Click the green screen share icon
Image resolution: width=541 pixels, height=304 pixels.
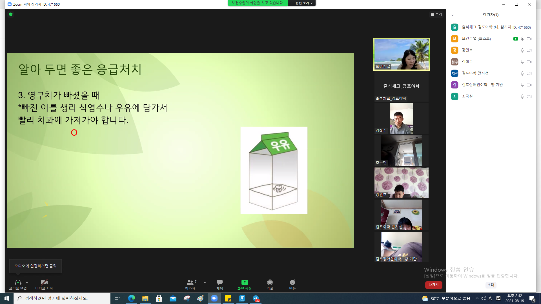245,282
